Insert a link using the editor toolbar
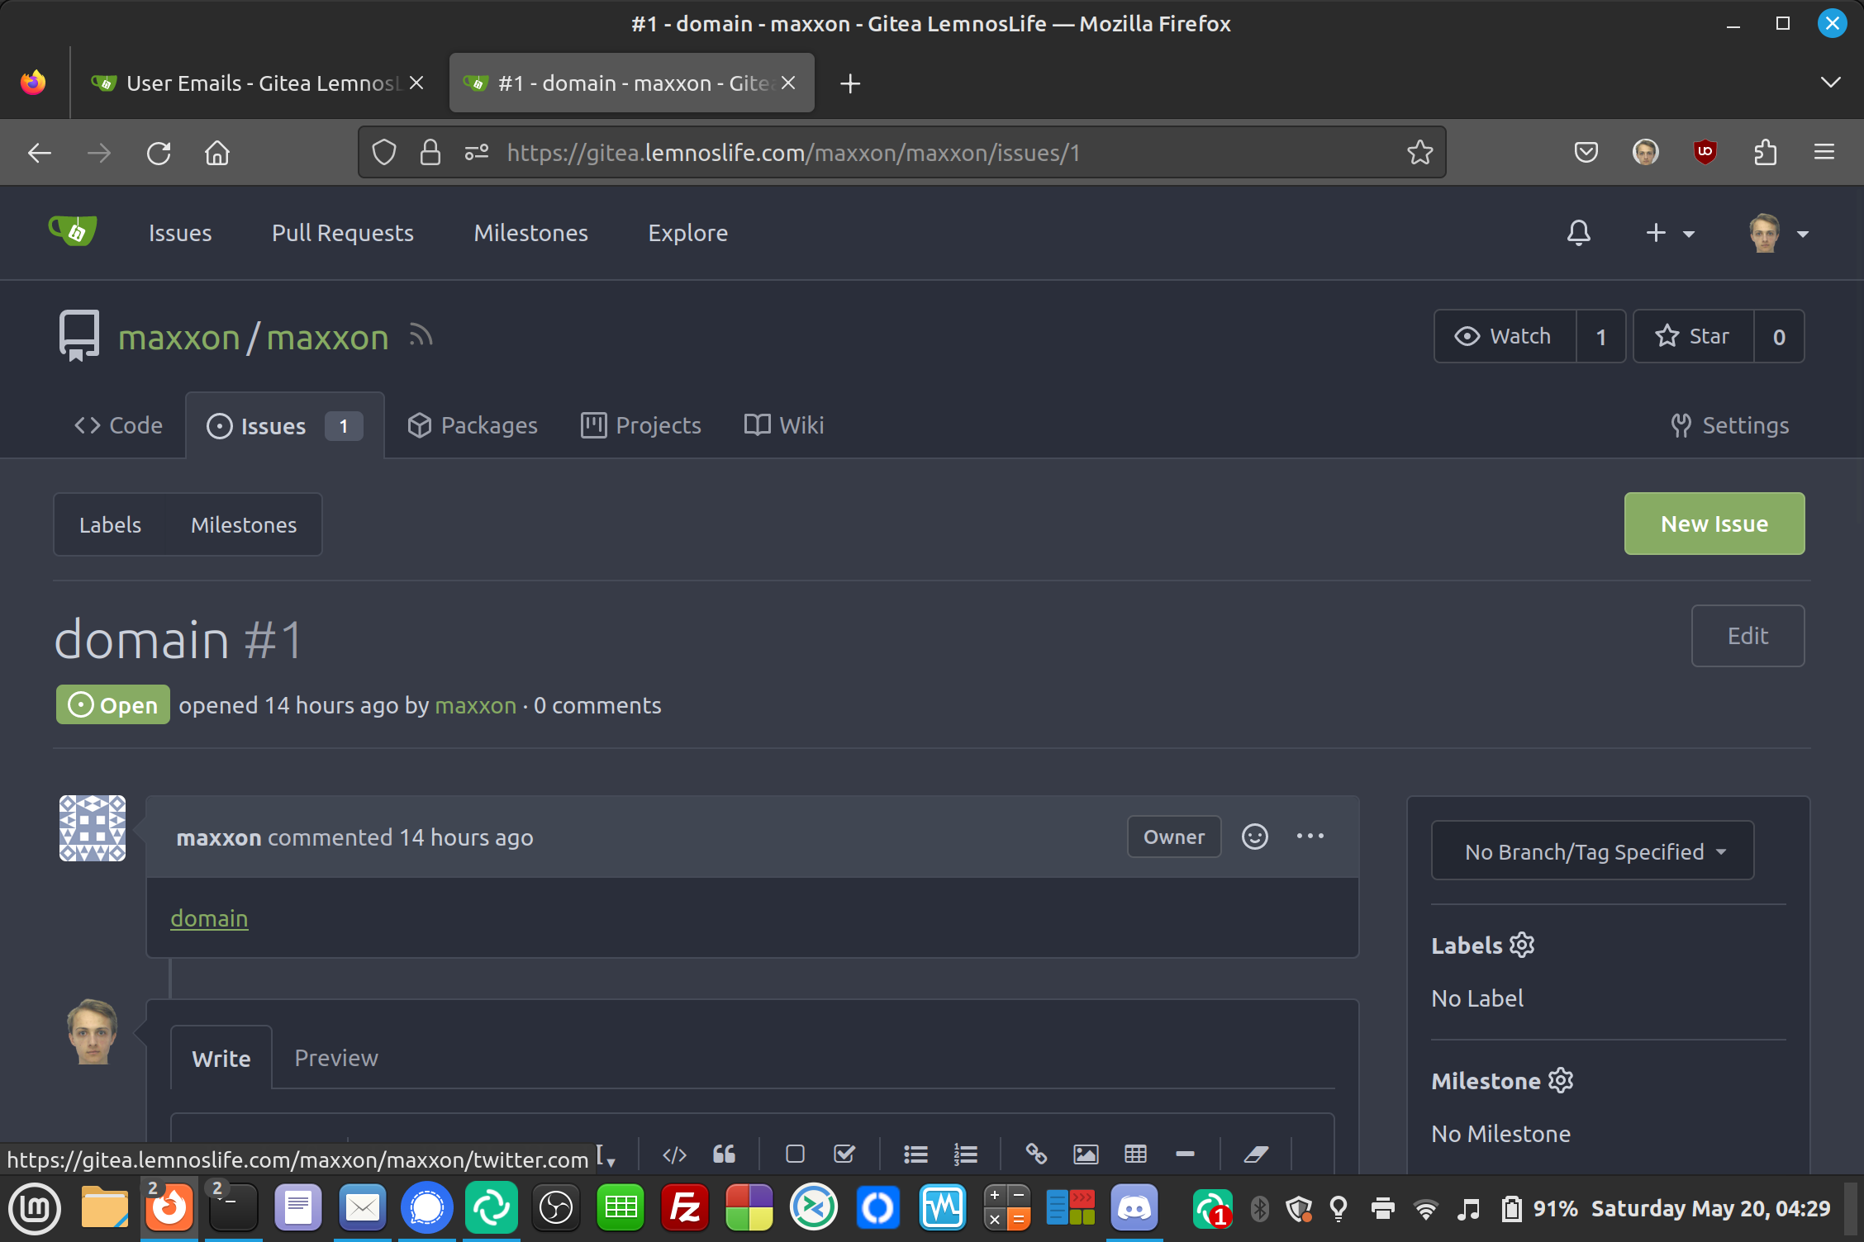This screenshot has width=1864, height=1242. point(1036,1154)
